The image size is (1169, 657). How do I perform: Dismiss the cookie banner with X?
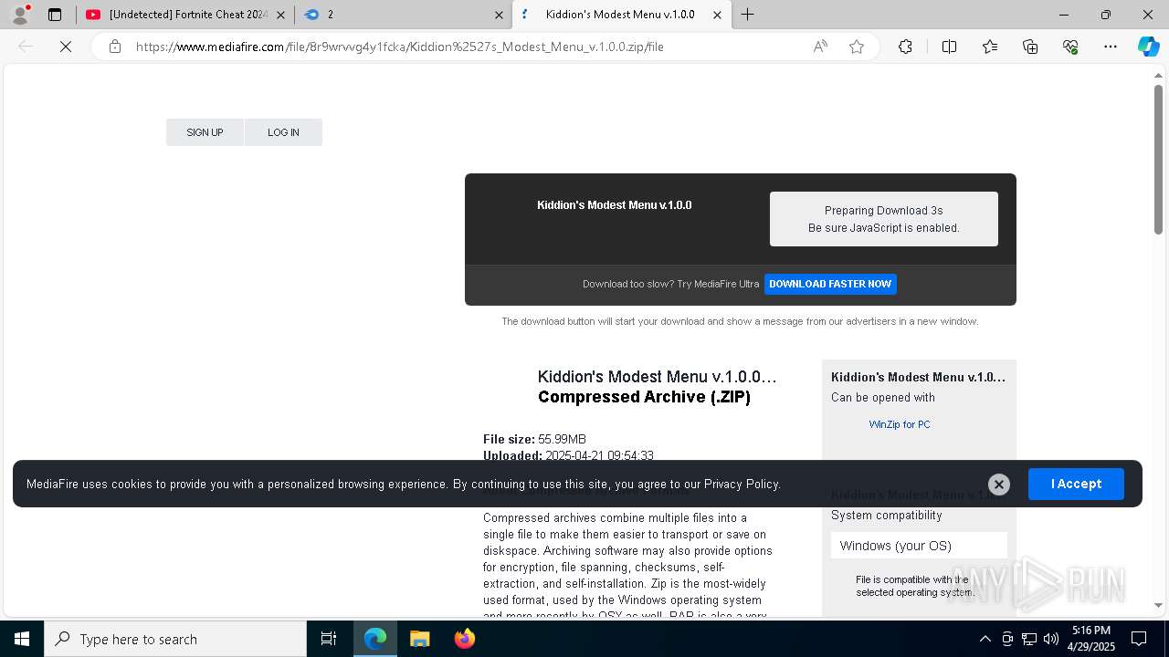tap(999, 485)
